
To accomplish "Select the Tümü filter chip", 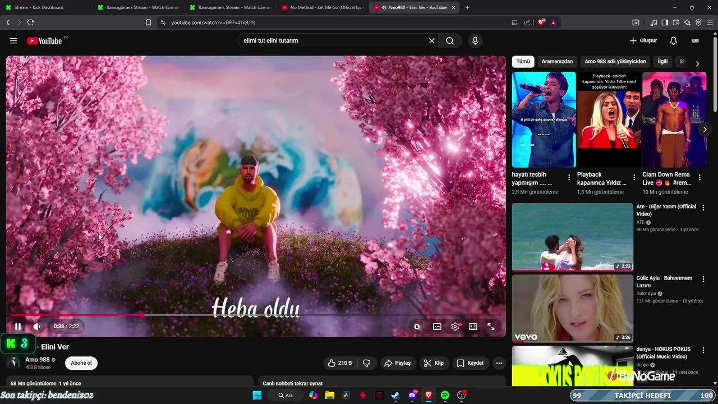I will tap(523, 62).
